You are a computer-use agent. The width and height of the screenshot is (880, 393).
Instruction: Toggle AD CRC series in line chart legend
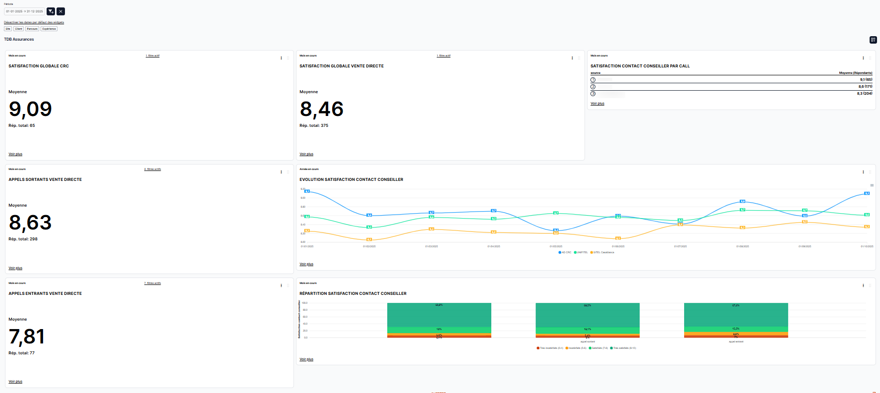565,252
